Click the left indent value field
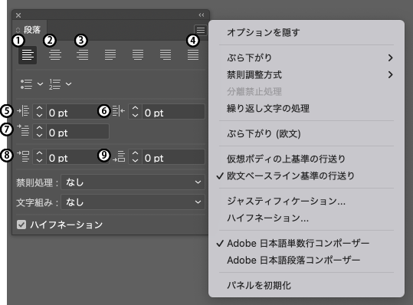413x305 pixels. tap(77, 111)
